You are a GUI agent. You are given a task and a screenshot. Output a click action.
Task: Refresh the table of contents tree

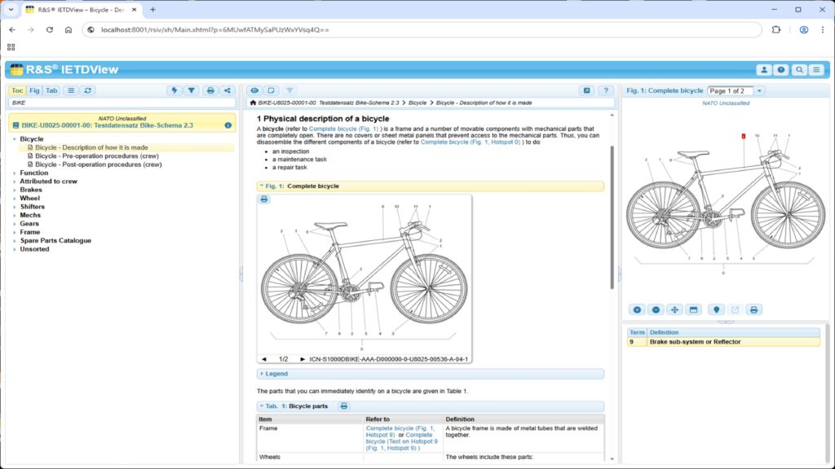(x=88, y=90)
